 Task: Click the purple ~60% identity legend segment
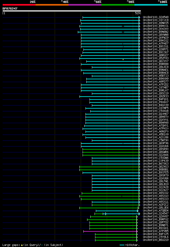point(85,5)
